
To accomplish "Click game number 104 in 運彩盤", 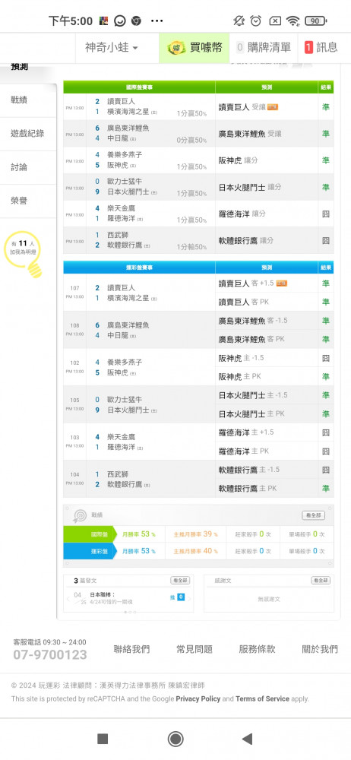I will (x=74, y=474).
